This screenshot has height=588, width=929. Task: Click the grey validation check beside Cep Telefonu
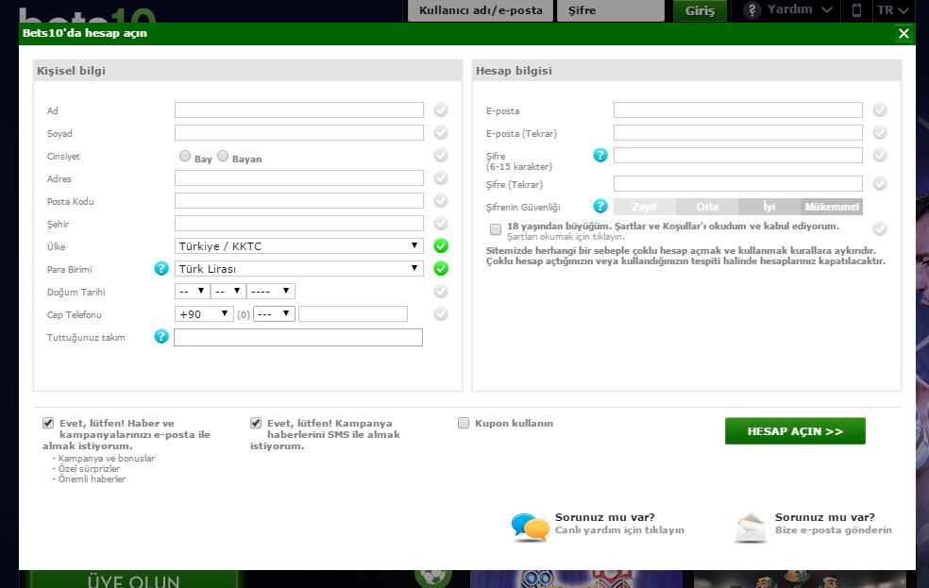point(441,314)
